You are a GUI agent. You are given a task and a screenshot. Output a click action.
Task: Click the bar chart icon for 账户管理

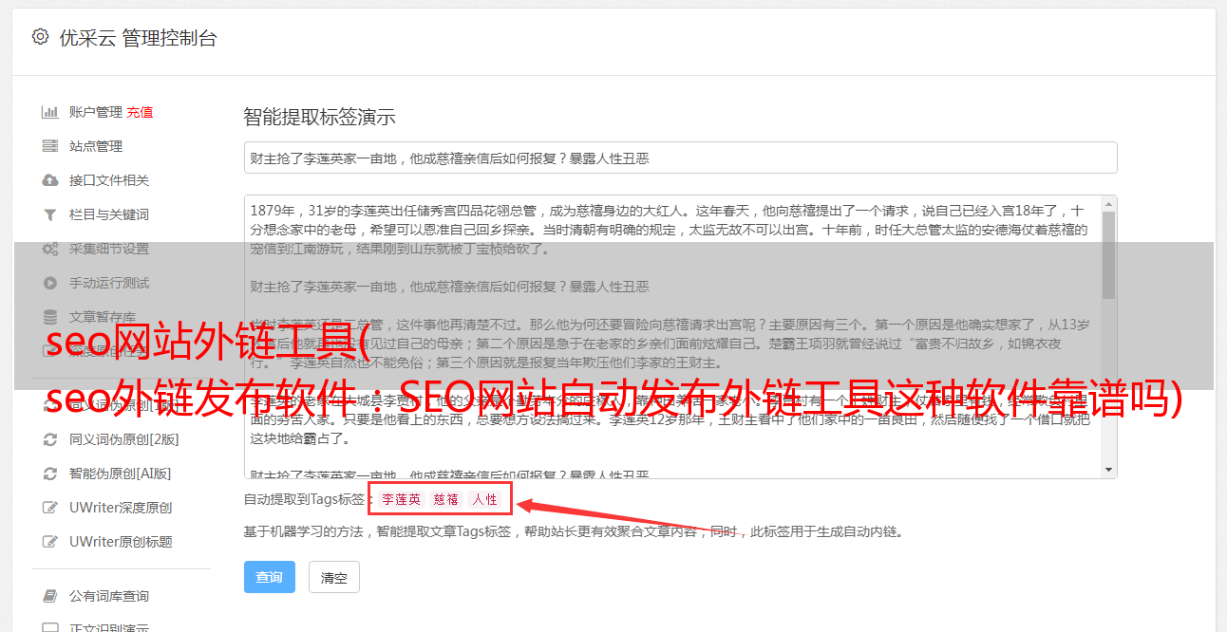[49, 112]
